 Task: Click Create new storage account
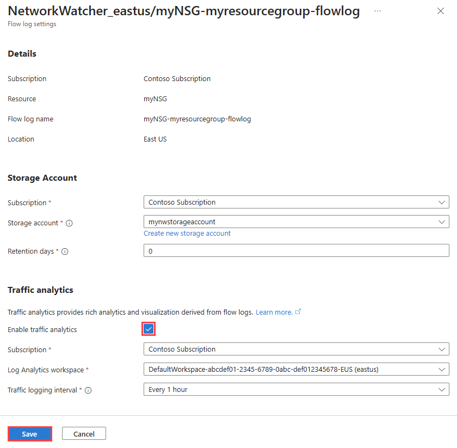[187, 233]
